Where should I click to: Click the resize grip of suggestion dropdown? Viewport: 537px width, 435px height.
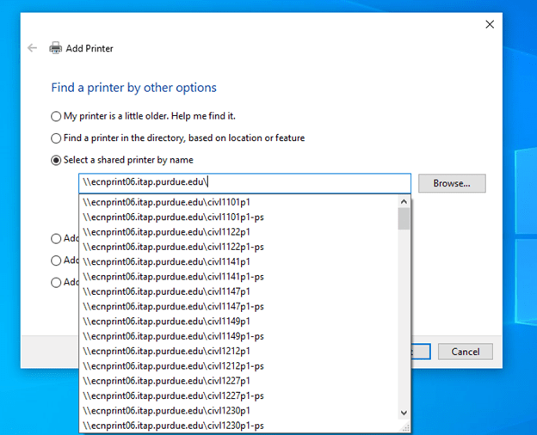coord(405,427)
